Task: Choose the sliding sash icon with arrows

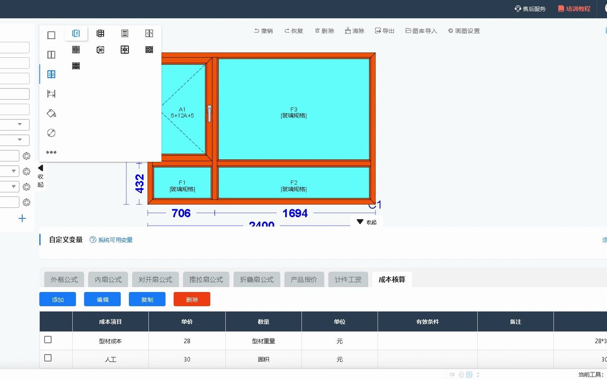Action: pos(149,33)
